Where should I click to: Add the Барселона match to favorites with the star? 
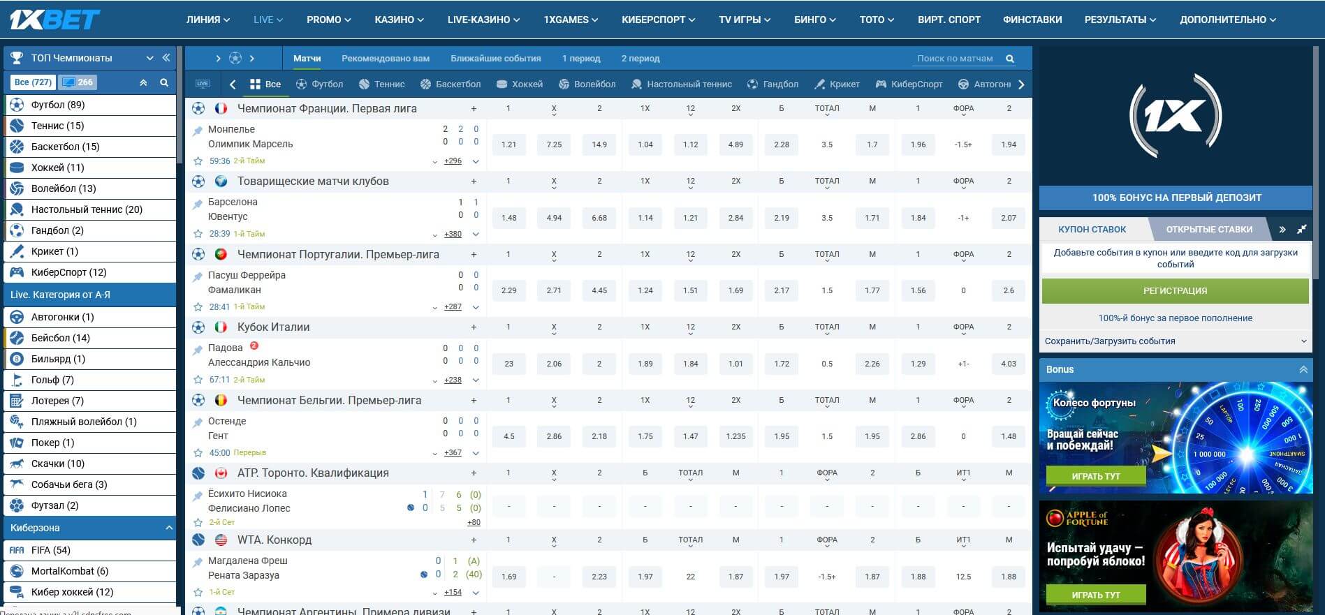click(x=198, y=234)
